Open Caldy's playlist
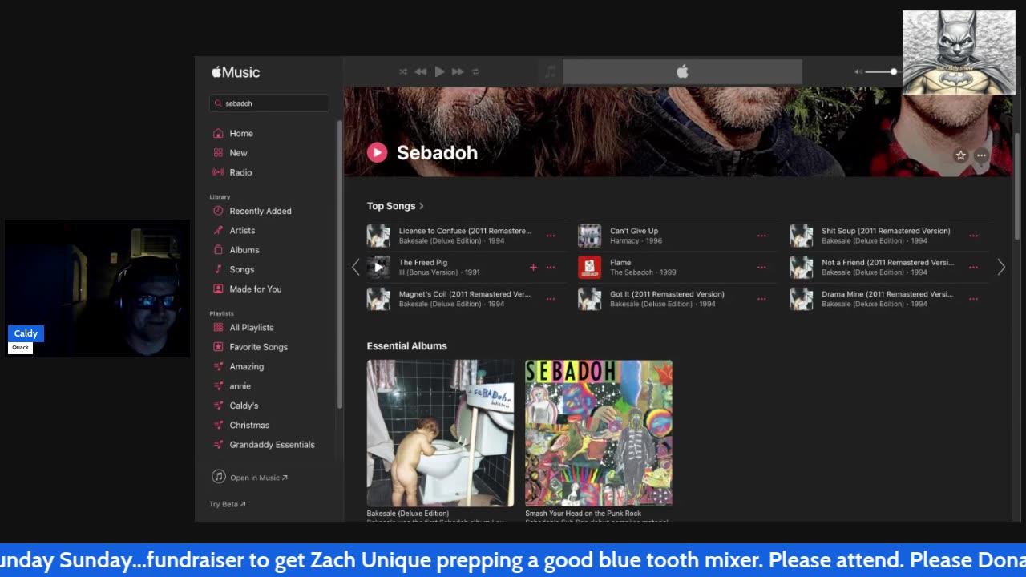Screen dimensions: 1026x577 coord(244,406)
